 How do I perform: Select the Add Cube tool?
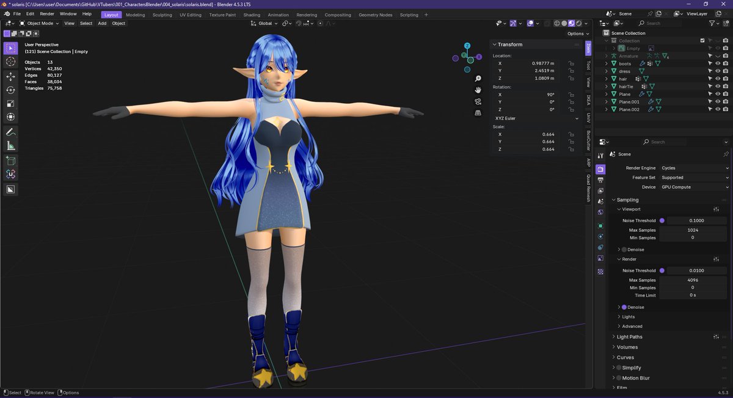10,161
